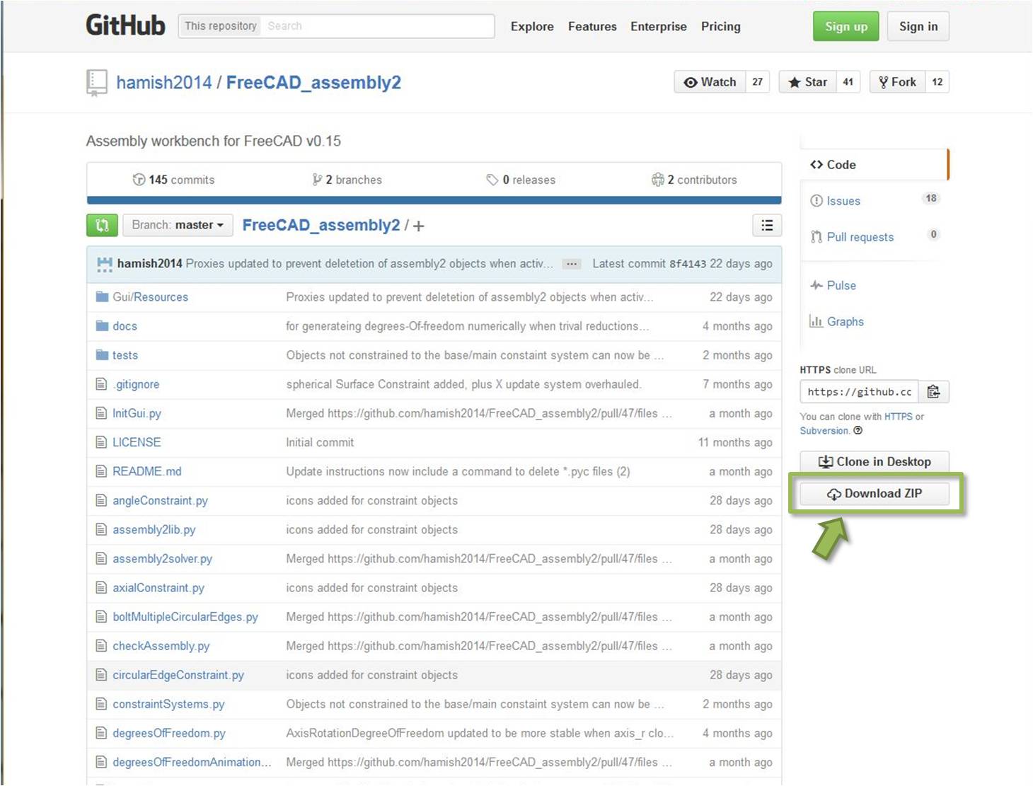Open Features in the top navigation

(x=592, y=26)
